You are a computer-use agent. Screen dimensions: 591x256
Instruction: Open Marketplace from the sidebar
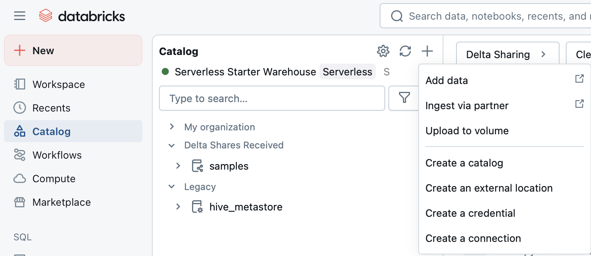pyautogui.click(x=61, y=202)
